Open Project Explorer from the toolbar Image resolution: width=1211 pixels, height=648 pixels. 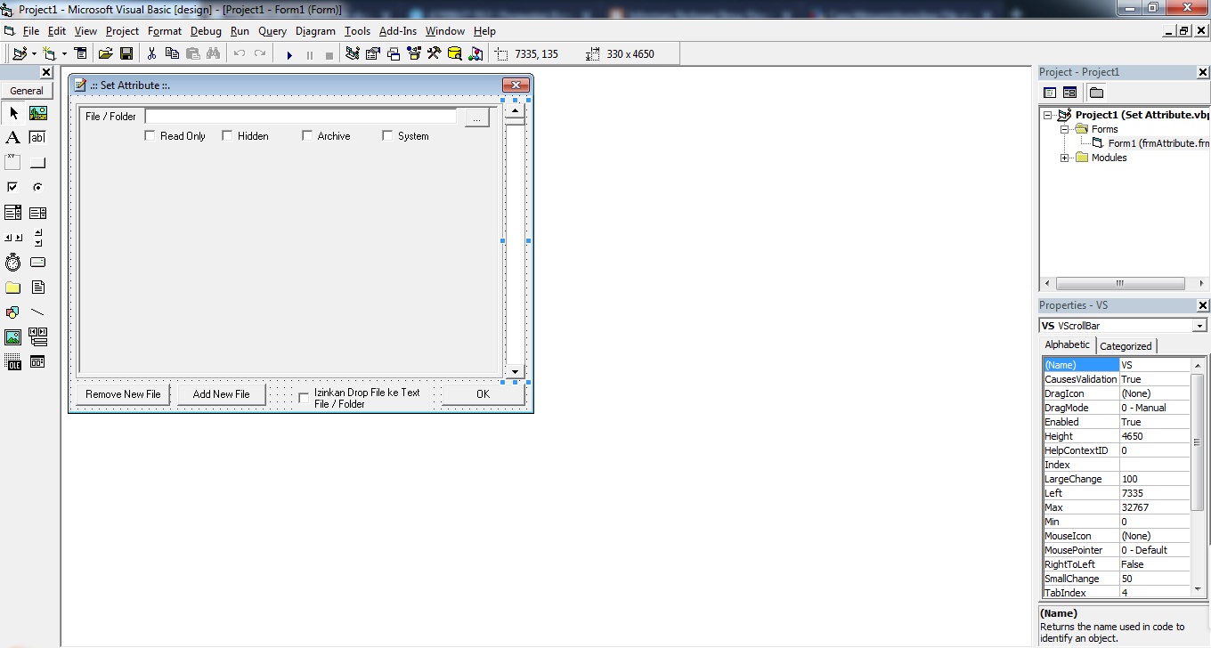pos(353,53)
